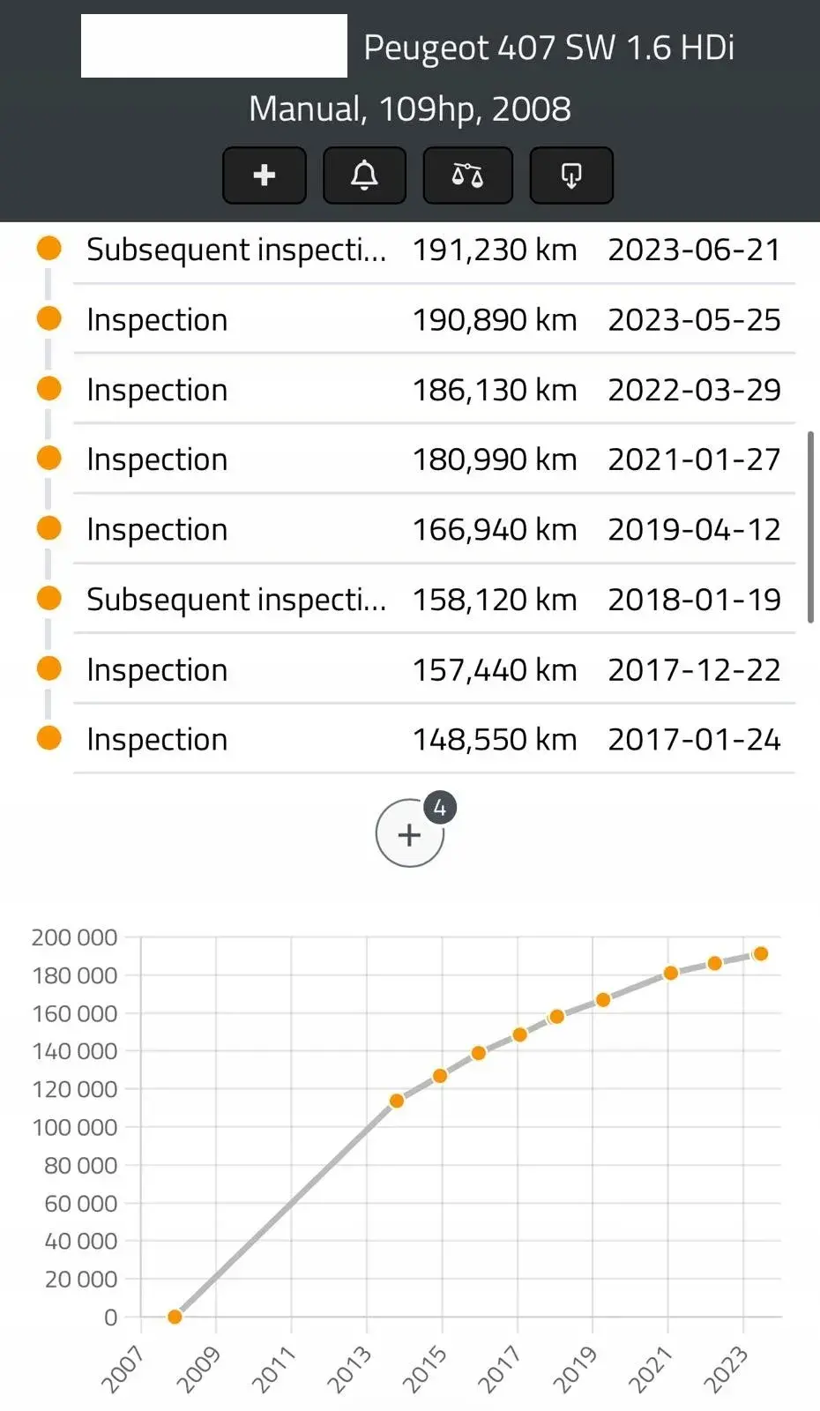Click the chart data point near 2019
820x1411 pixels.
(603, 1000)
